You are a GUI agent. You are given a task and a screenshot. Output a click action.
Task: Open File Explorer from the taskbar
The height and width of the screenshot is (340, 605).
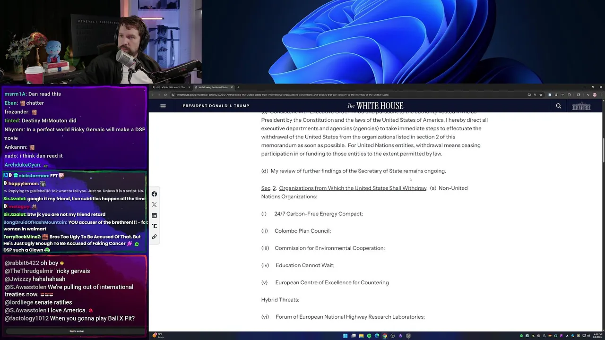[x=361, y=336]
